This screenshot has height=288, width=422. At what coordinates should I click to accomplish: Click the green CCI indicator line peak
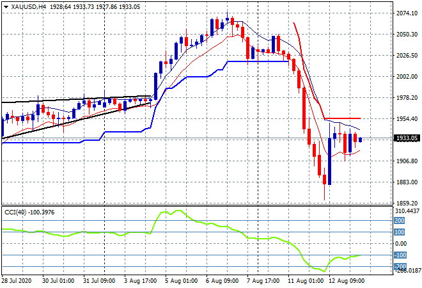178,211
